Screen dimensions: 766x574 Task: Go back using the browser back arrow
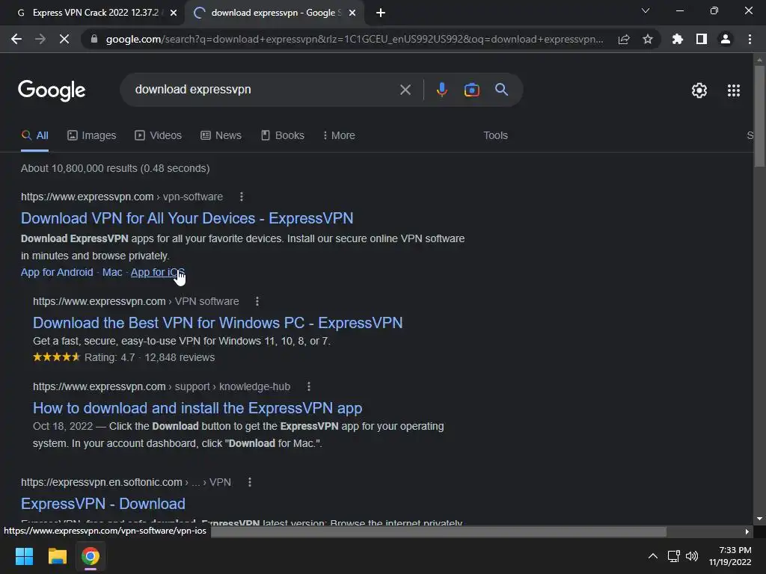16,39
